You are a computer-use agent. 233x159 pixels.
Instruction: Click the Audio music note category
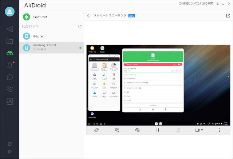tap(104, 75)
